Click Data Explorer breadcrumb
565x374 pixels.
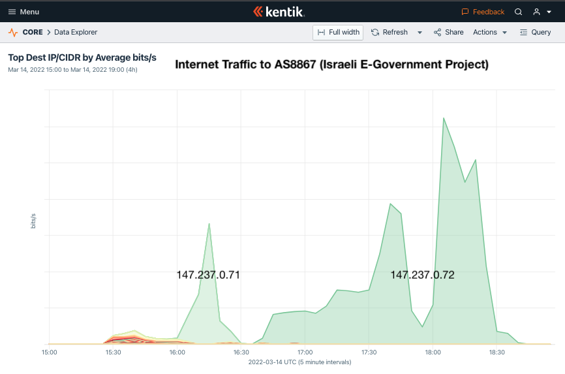pyautogui.click(x=76, y=32)
